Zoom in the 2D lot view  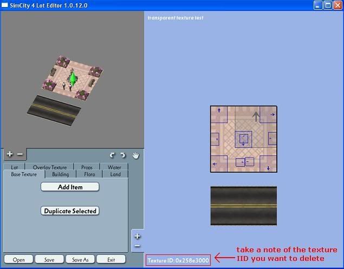pos(138,237)
